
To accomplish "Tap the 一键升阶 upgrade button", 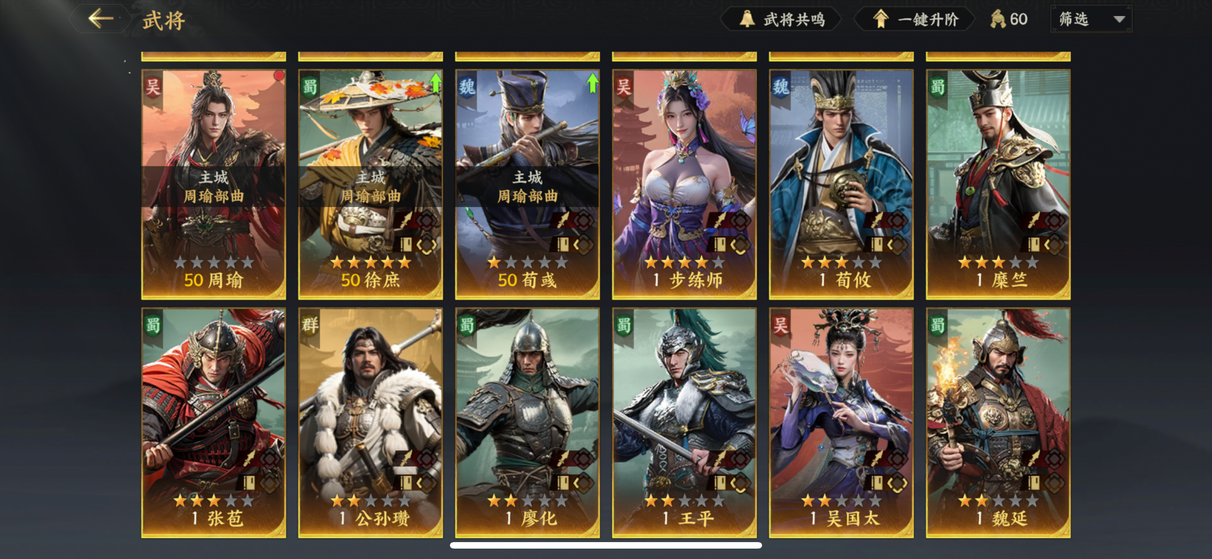I will point(915,19).
